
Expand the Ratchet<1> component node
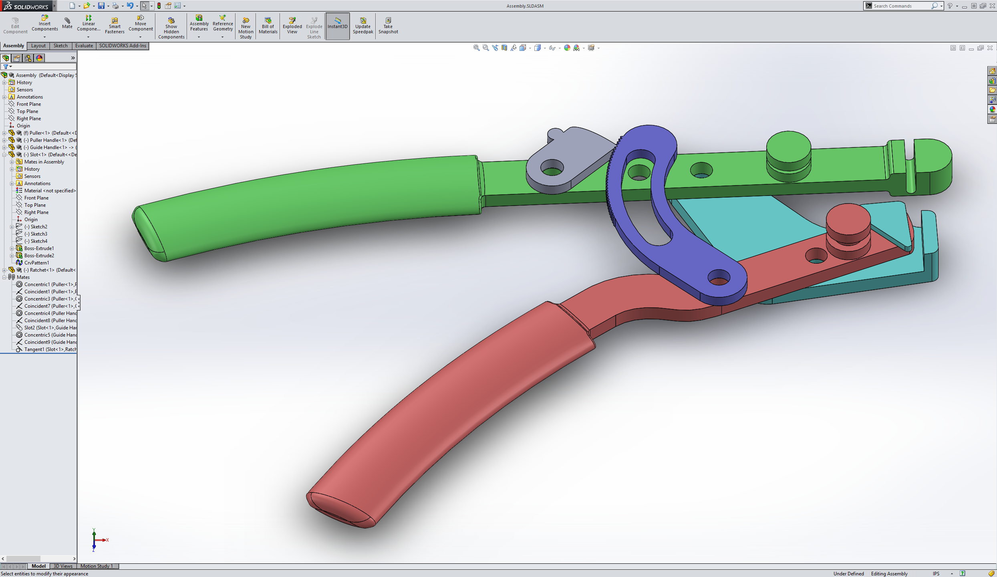pyautogui.click(x=4, y=270)
